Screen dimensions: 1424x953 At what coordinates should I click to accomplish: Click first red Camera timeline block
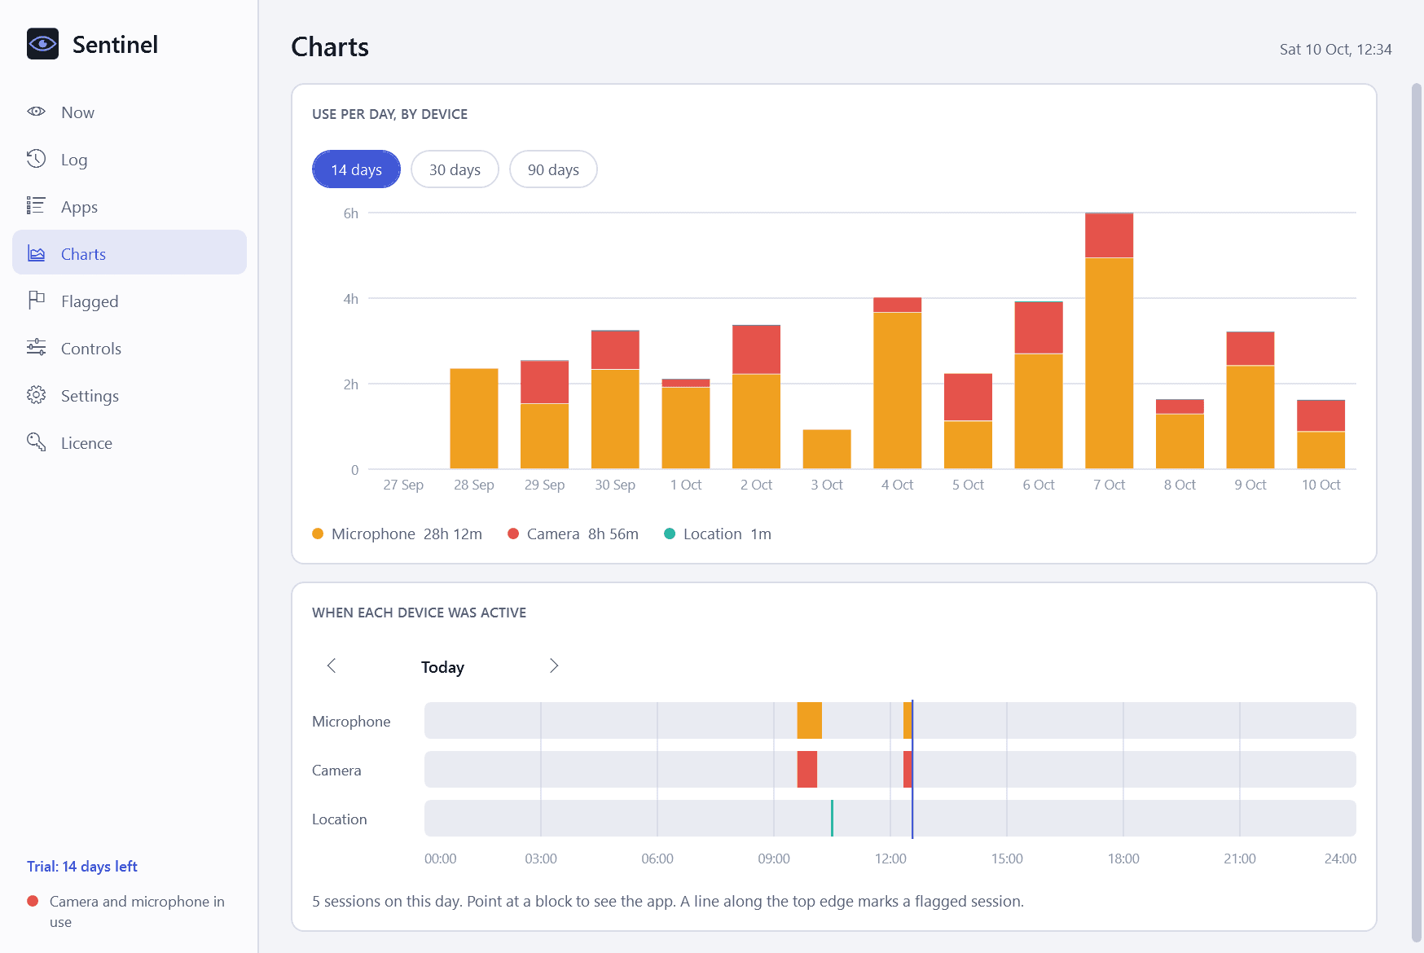pyautogui.click(x=806, y=770)
